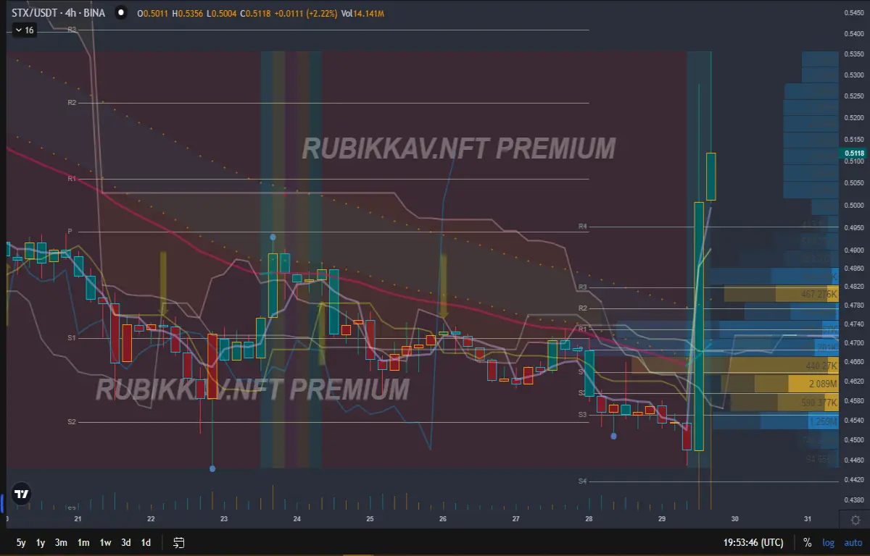This screenshot has height=556, width=870.
Task: Click the current price label 0.5118
Action: click(855, 153)
